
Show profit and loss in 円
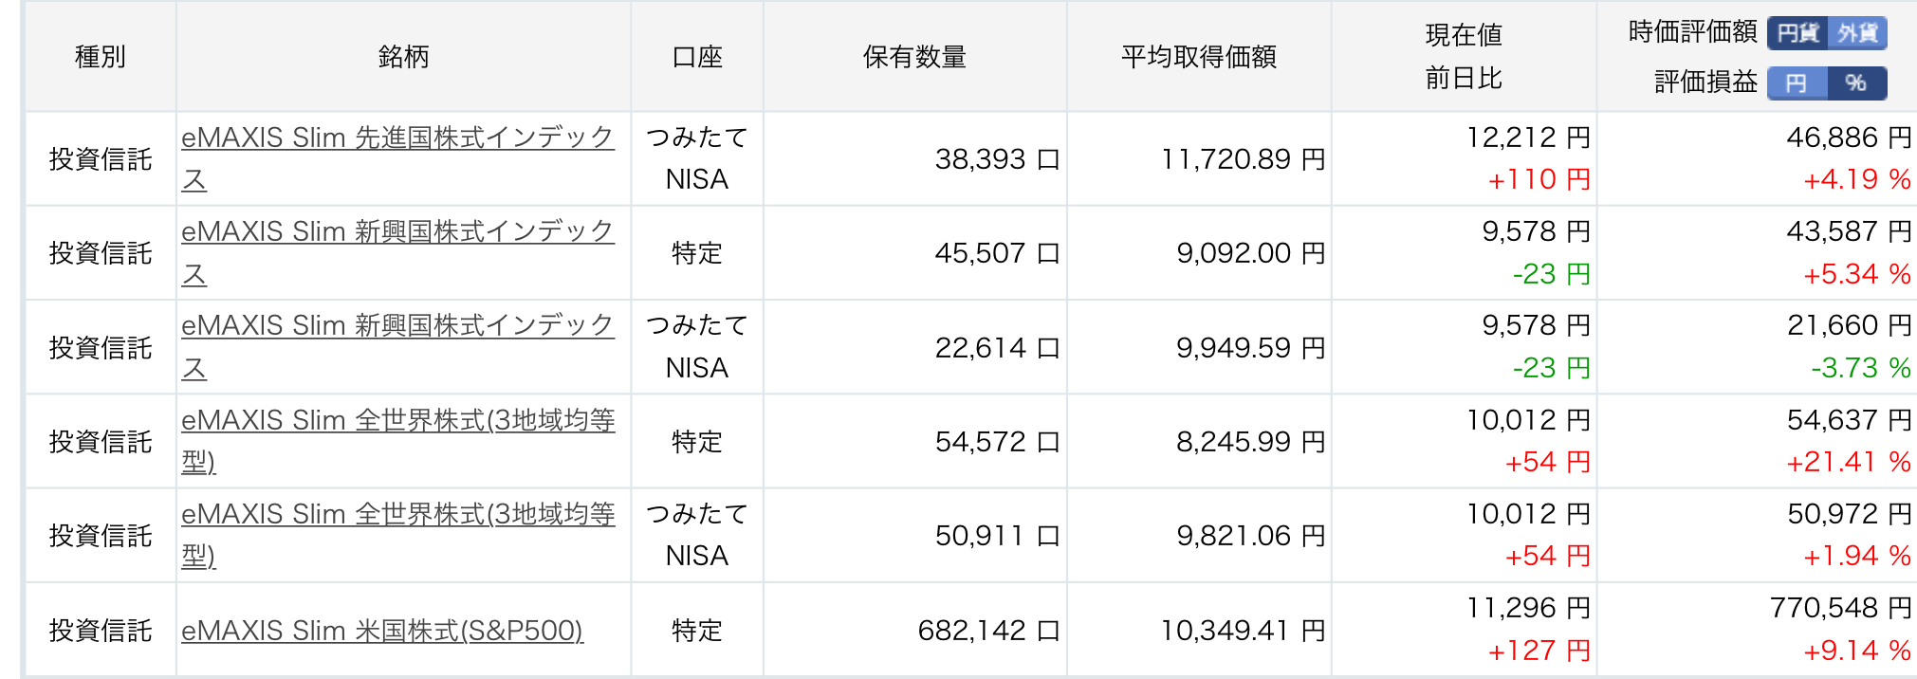1797,83
